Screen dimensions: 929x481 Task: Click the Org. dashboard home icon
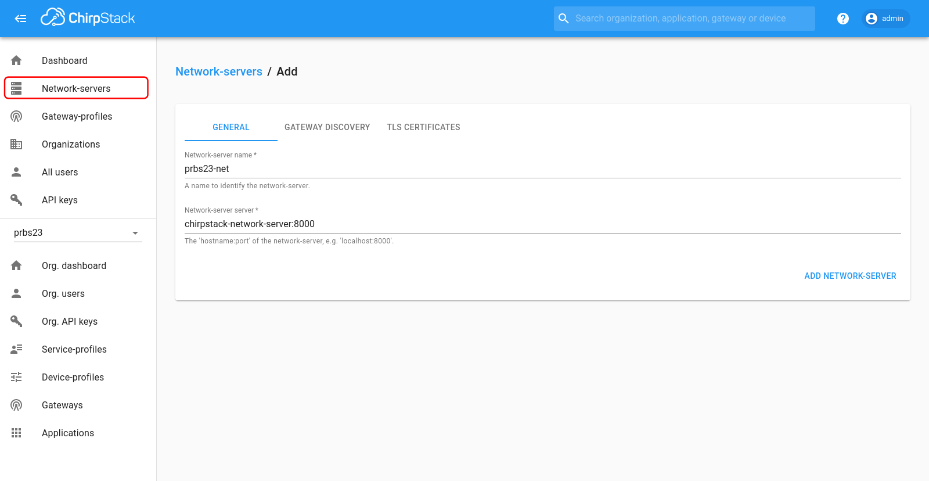(x=16, y=265)
